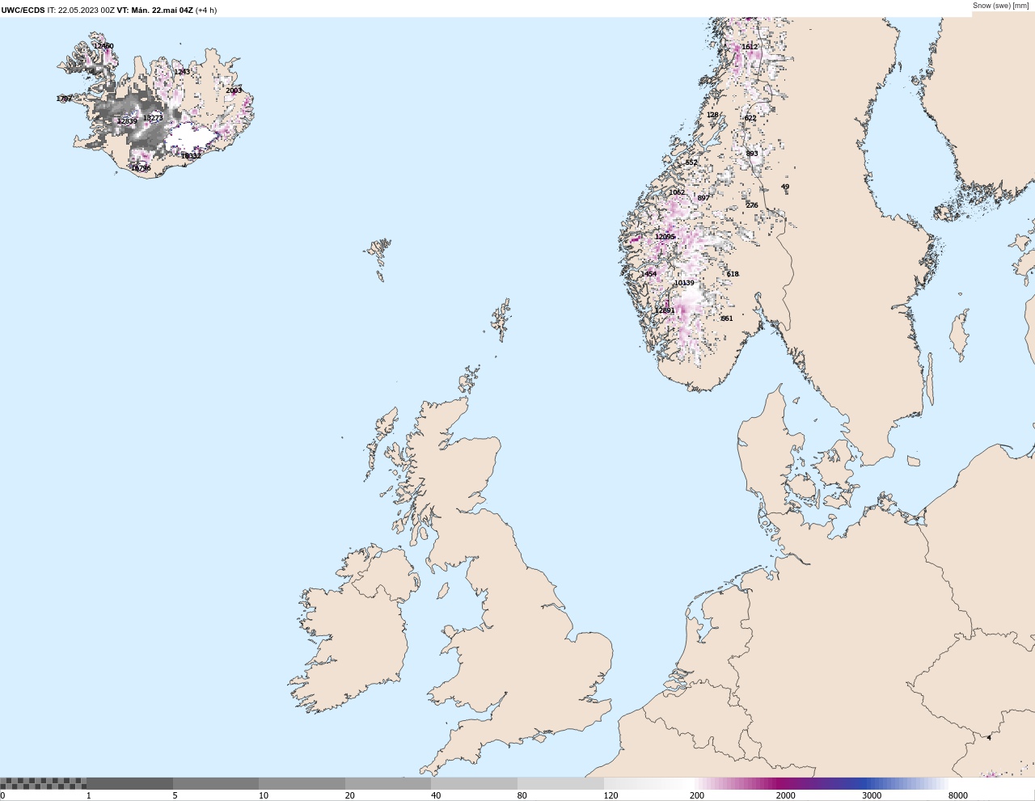Select the 49 value in Sweden
Screen dimensions: 1035x801
tap(785, 187)
